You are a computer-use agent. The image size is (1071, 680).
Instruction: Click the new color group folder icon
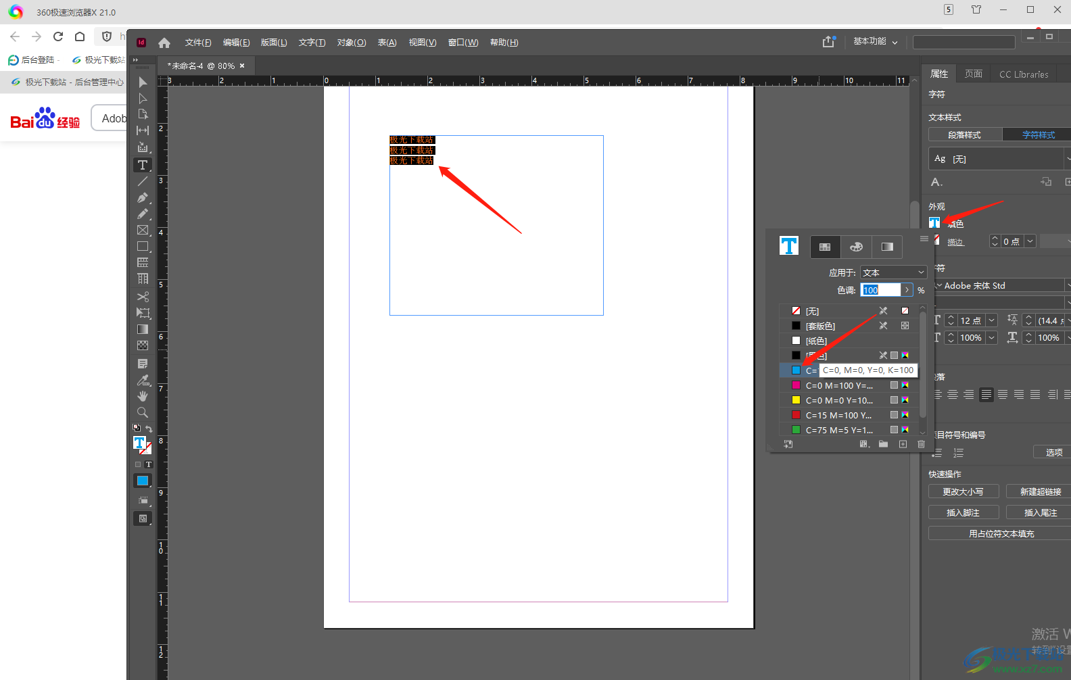[x=883, y=444]
